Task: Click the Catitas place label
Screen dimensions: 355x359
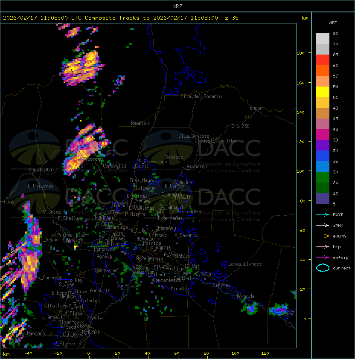Action: pos(221,285)
